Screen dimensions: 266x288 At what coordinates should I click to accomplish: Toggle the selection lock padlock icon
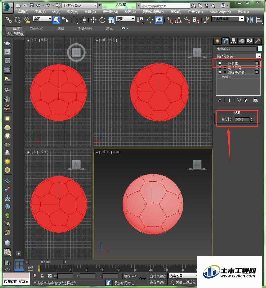pos(42,276)
